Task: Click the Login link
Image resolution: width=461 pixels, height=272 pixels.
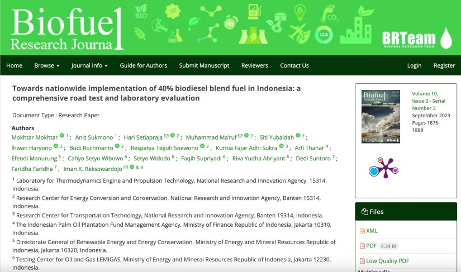Action: pos(414,65)
